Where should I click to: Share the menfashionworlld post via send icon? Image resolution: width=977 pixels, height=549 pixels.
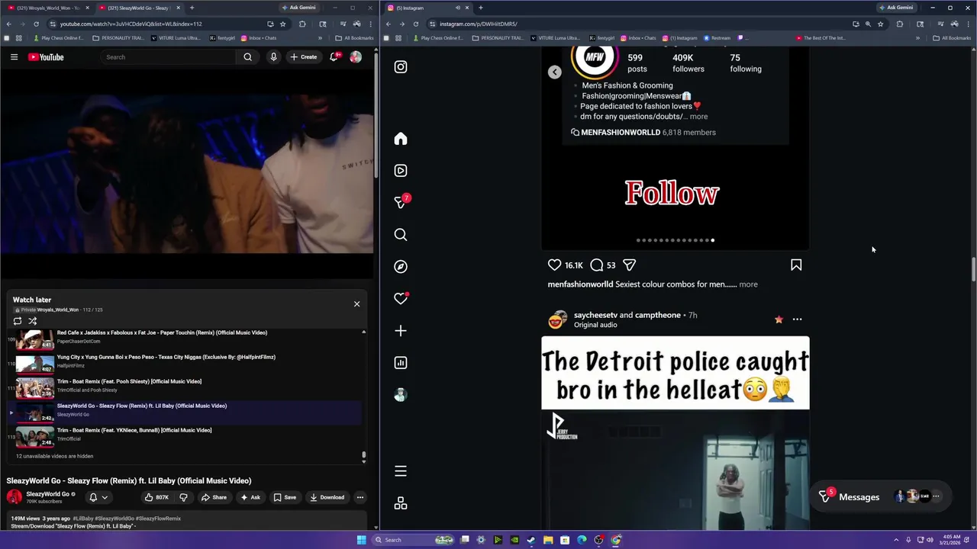(630, 265)
